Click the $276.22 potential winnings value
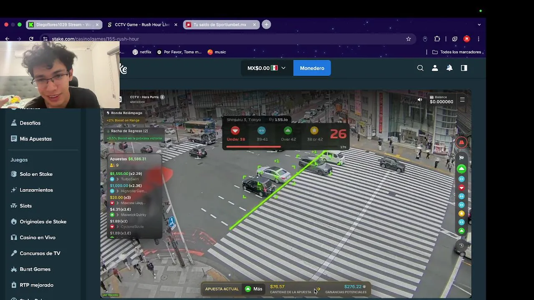 [353, 287]
